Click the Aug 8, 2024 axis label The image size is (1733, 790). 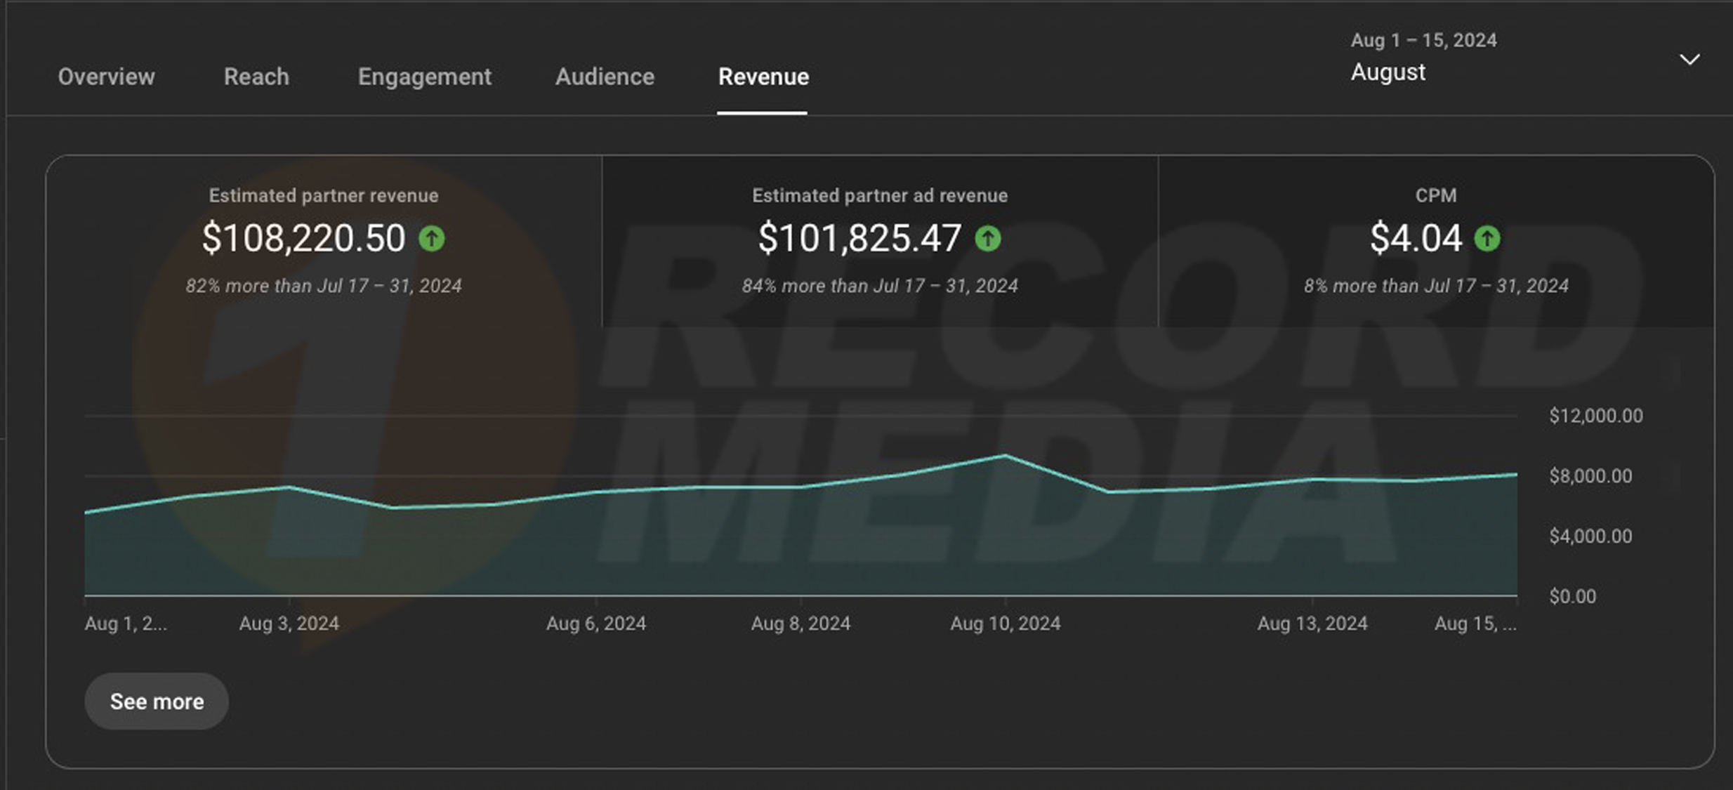click(800, 624)
